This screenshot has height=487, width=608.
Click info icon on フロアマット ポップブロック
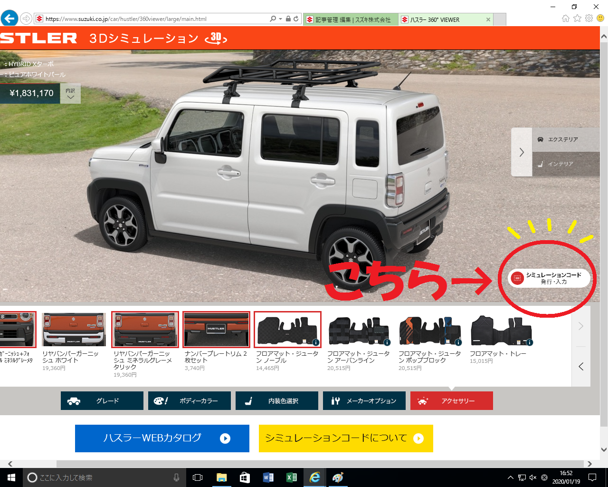[458, 342]
